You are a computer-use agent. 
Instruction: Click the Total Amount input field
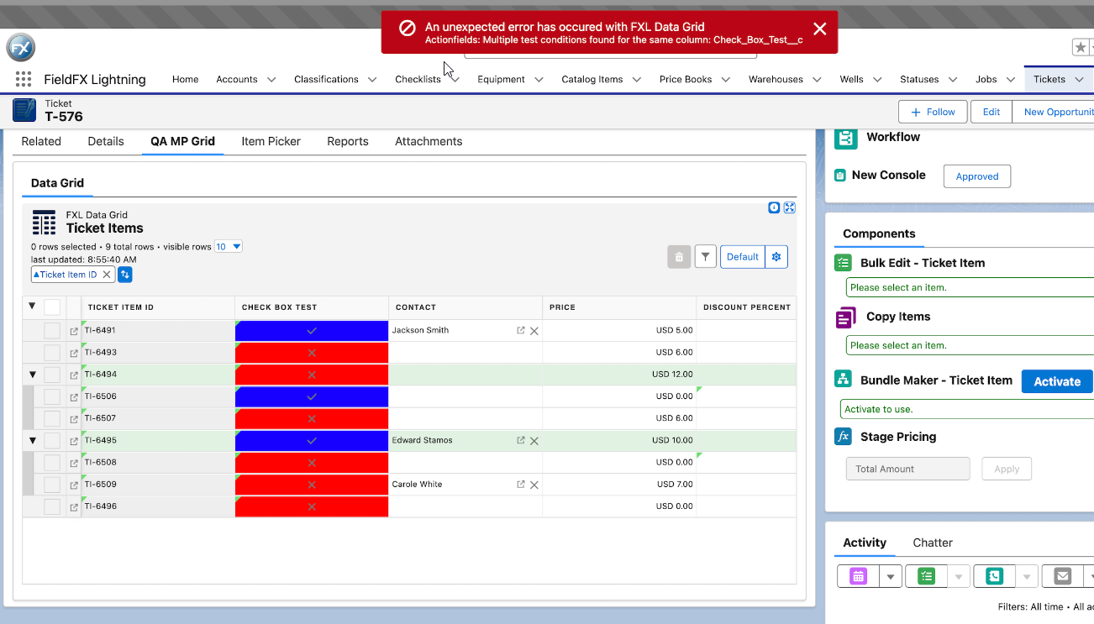coord(908,469)
